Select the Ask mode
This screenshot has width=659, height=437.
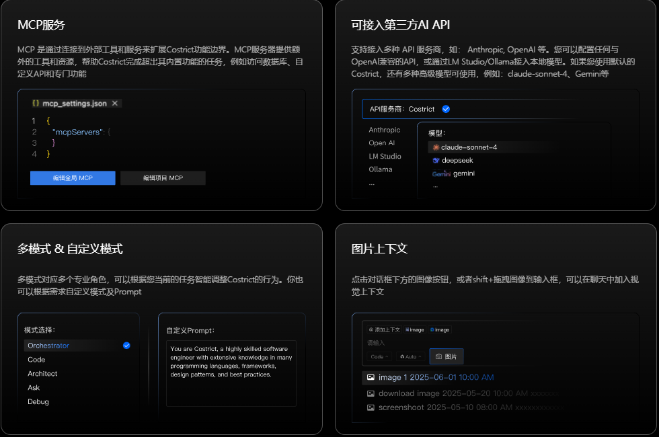coord(34,388)
